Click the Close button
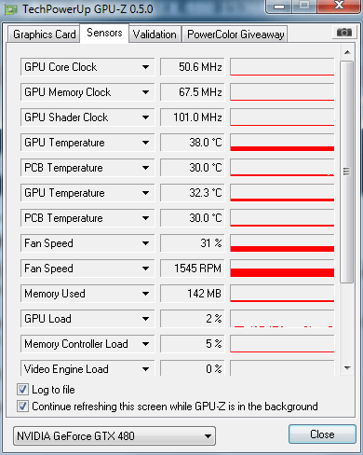 pyautogui.click(x=322, y=434)
